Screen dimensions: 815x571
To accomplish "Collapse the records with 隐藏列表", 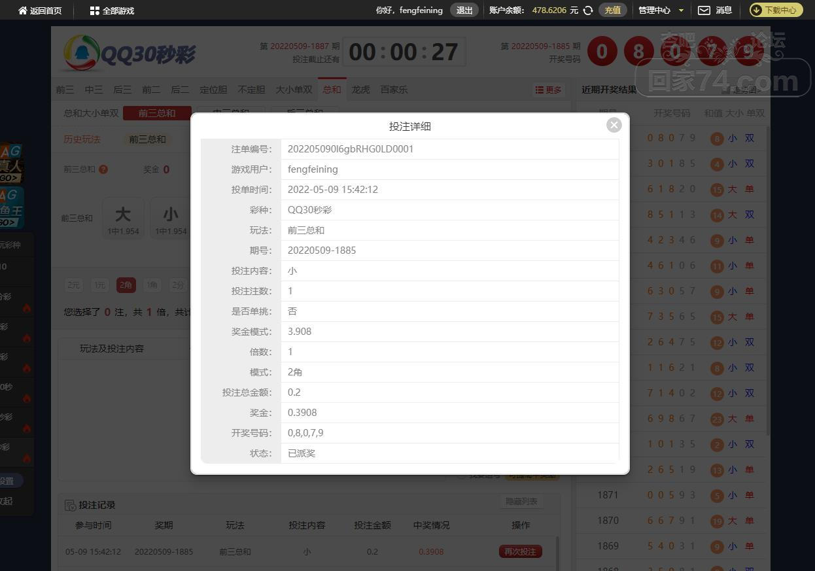I will tap(521, 502).
